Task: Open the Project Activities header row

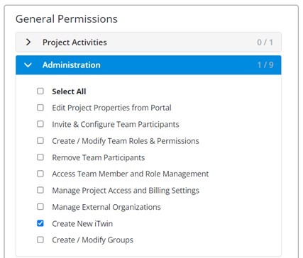Action: pyautogui.click(x=148, y=43)
